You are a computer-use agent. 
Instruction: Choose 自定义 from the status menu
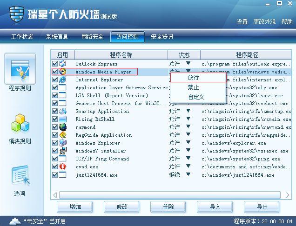pyautogui.click(x=198, y=97)
